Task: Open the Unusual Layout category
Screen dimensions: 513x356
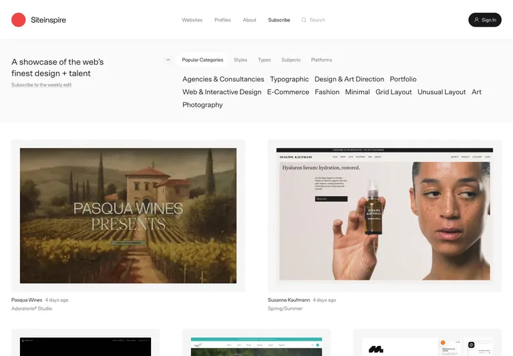Action: pos(442,92)
